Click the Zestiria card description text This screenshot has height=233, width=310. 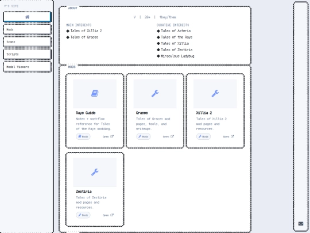coord(91,203)
